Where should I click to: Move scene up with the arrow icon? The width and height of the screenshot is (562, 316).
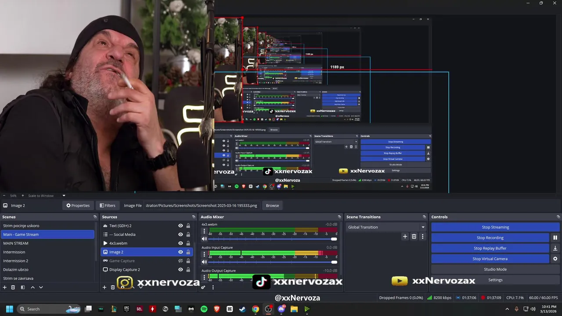[x=32, y=287]
